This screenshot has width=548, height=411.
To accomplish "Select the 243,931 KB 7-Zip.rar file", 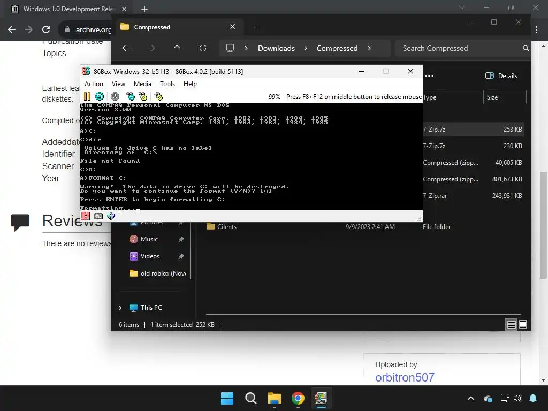I will point(474,196).
